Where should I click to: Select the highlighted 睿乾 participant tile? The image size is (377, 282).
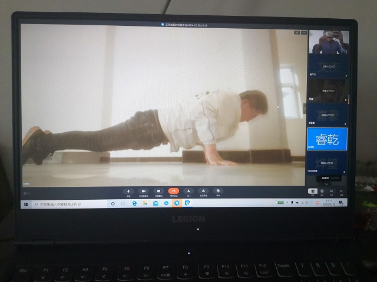click(x=327, y=139)
